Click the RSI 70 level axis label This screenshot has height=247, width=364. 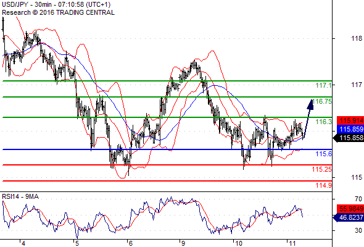[x=358, y=199]
